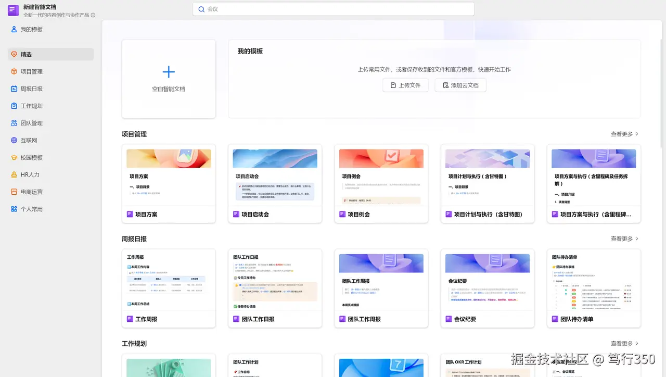This screenshot has width=666, height=377.
Task: Select the 互联网 sidebar category
Action: point(50,140)
